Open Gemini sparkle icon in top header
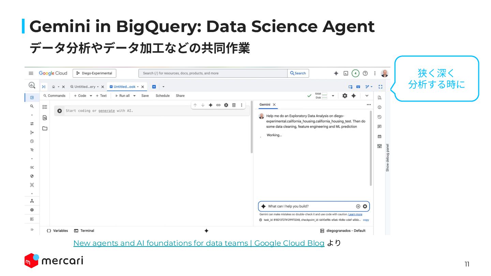 (336, 73)
